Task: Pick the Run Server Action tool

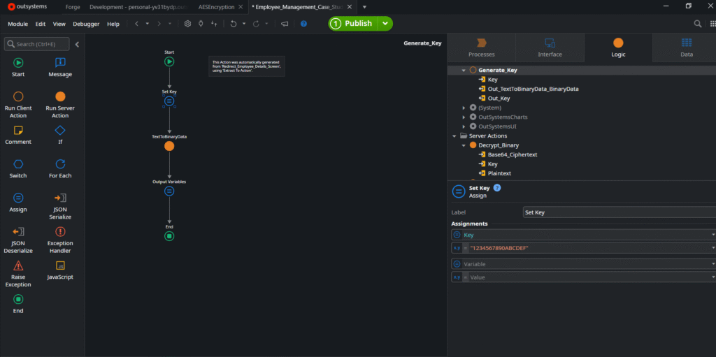Action: tap(60, 105)
